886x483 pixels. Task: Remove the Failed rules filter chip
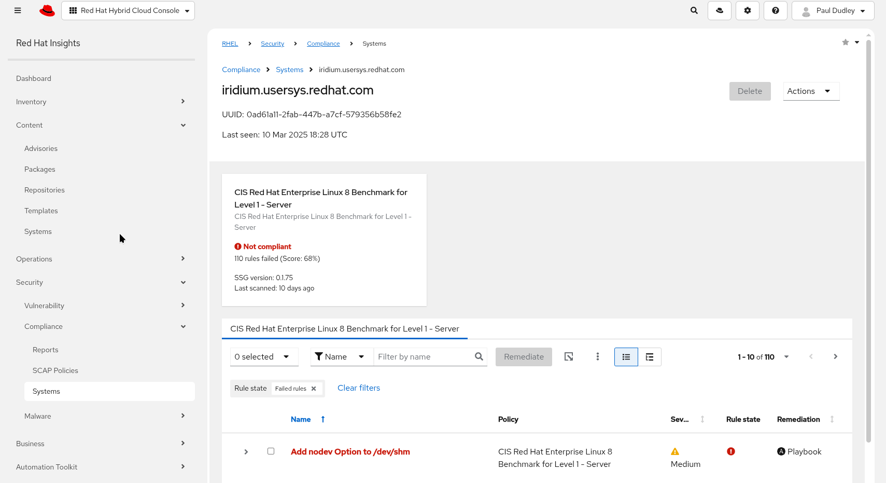tap(314, 389)
